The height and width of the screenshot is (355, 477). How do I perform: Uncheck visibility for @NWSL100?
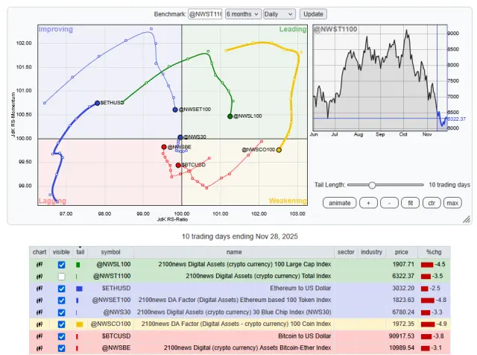tap(61, 265)
